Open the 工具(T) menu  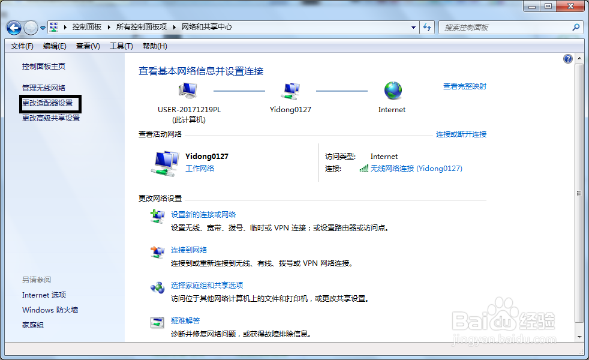[x=121, y=46]
